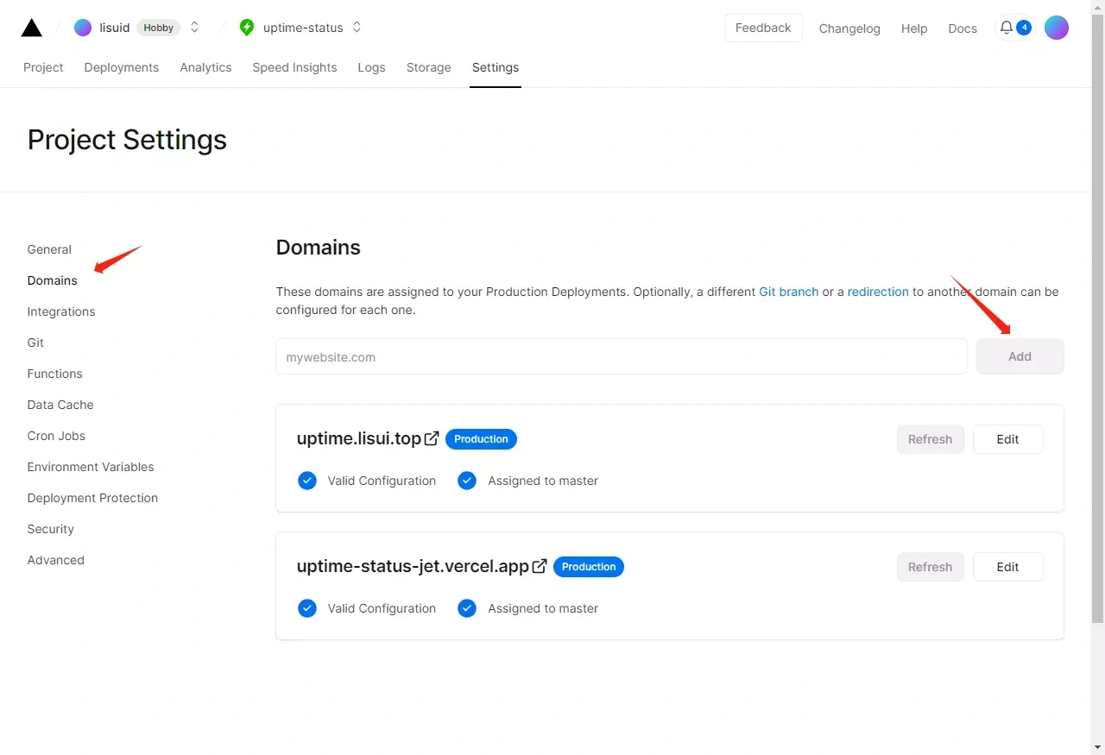Open the user profile avatar menu
1105x755 pixels.
click(x=1057, y=28)
